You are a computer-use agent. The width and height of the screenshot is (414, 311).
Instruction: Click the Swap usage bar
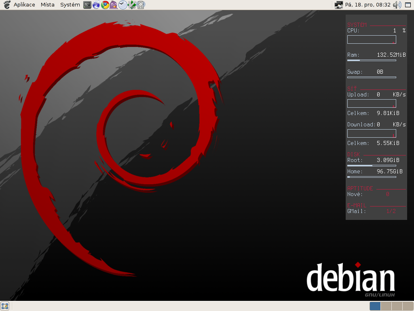point(372,77)
